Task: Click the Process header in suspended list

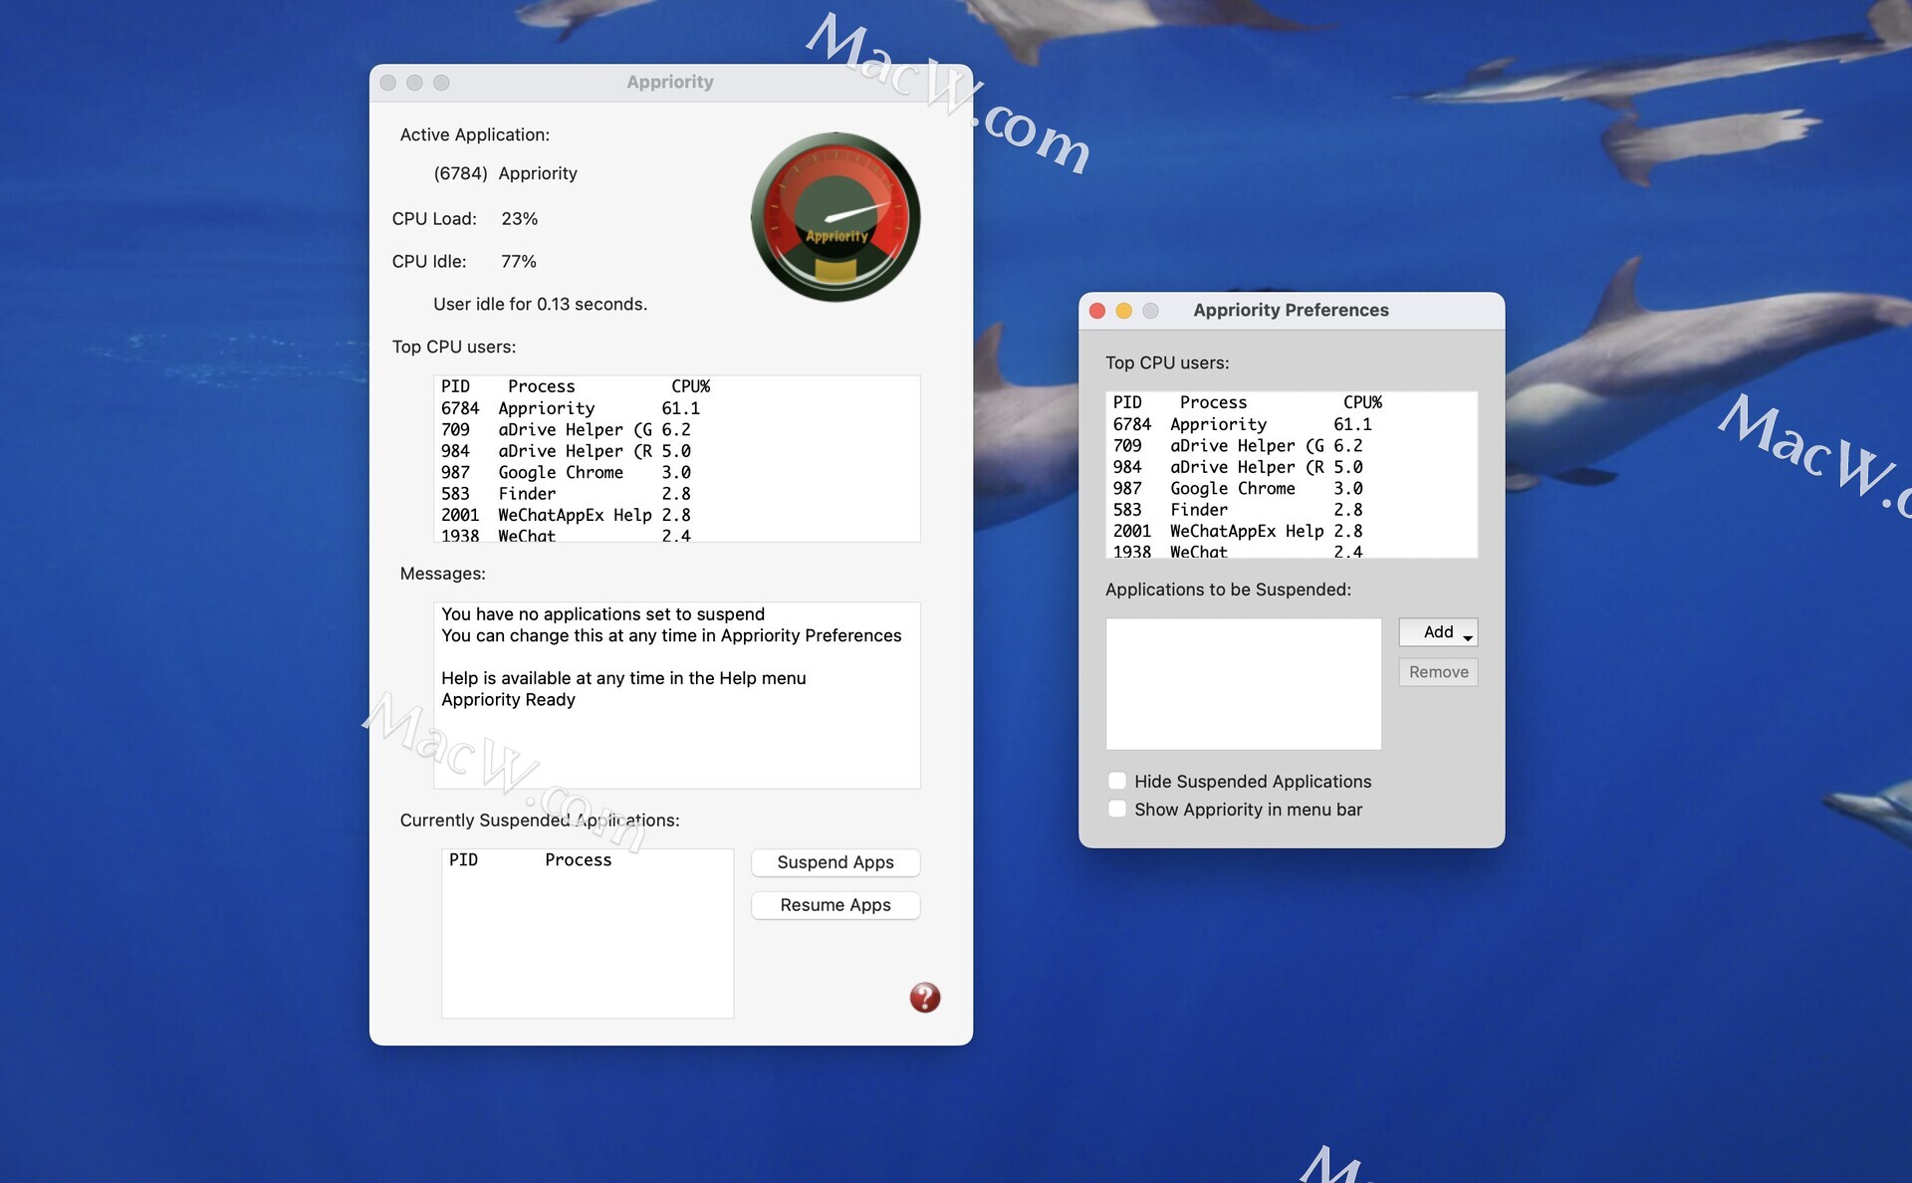Action: [x=578, y=860]
